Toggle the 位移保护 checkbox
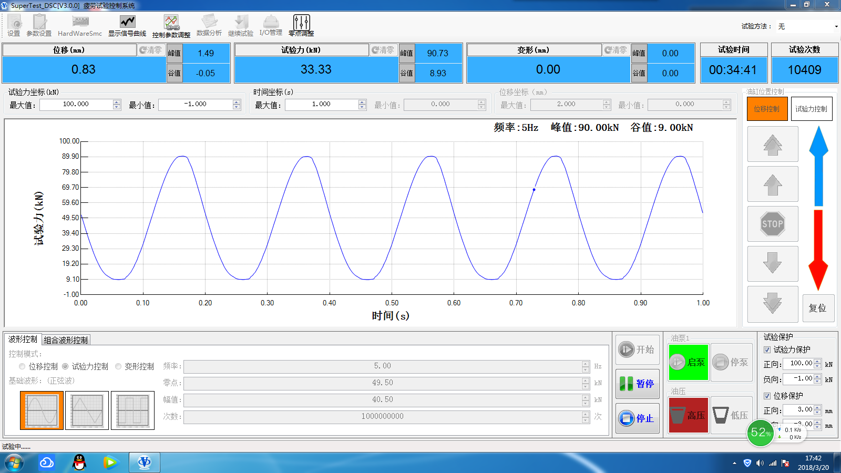The image size is (841, 473). click(767, 396)
